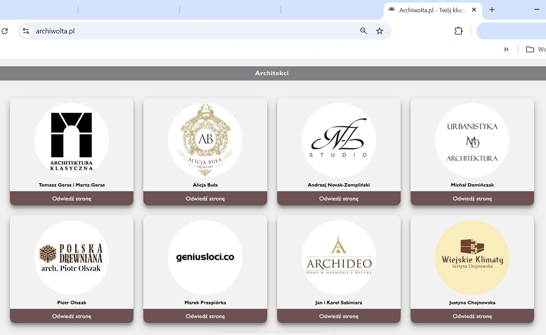Reload the page with the refresh icon
This screenshot has height=335, width=546.
tap(5, 31)
